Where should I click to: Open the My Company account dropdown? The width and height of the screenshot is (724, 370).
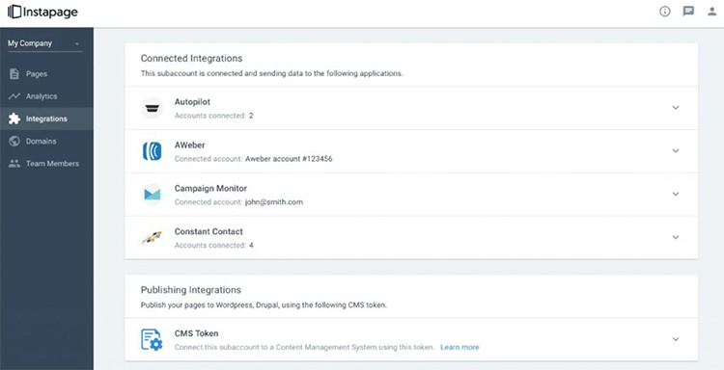tap(44, 43)
